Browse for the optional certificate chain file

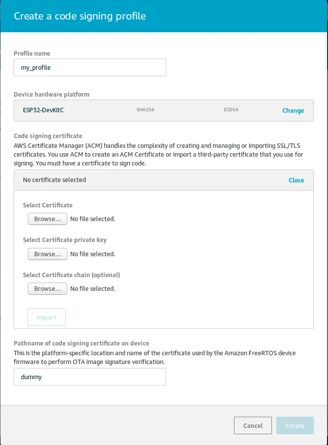click(47, 289)
